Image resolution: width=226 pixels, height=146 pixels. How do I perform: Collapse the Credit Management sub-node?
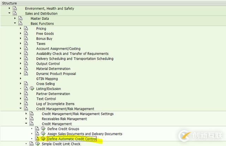tap(26, 123)
